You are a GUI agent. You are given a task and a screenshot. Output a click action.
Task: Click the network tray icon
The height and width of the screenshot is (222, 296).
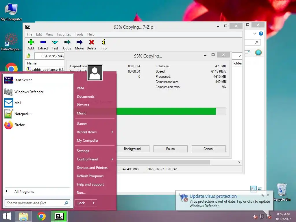coord(262,217)
